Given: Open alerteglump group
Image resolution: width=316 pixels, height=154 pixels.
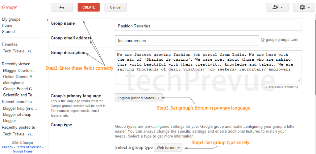Looking at the screenshot, I should (x=13, y=83).
